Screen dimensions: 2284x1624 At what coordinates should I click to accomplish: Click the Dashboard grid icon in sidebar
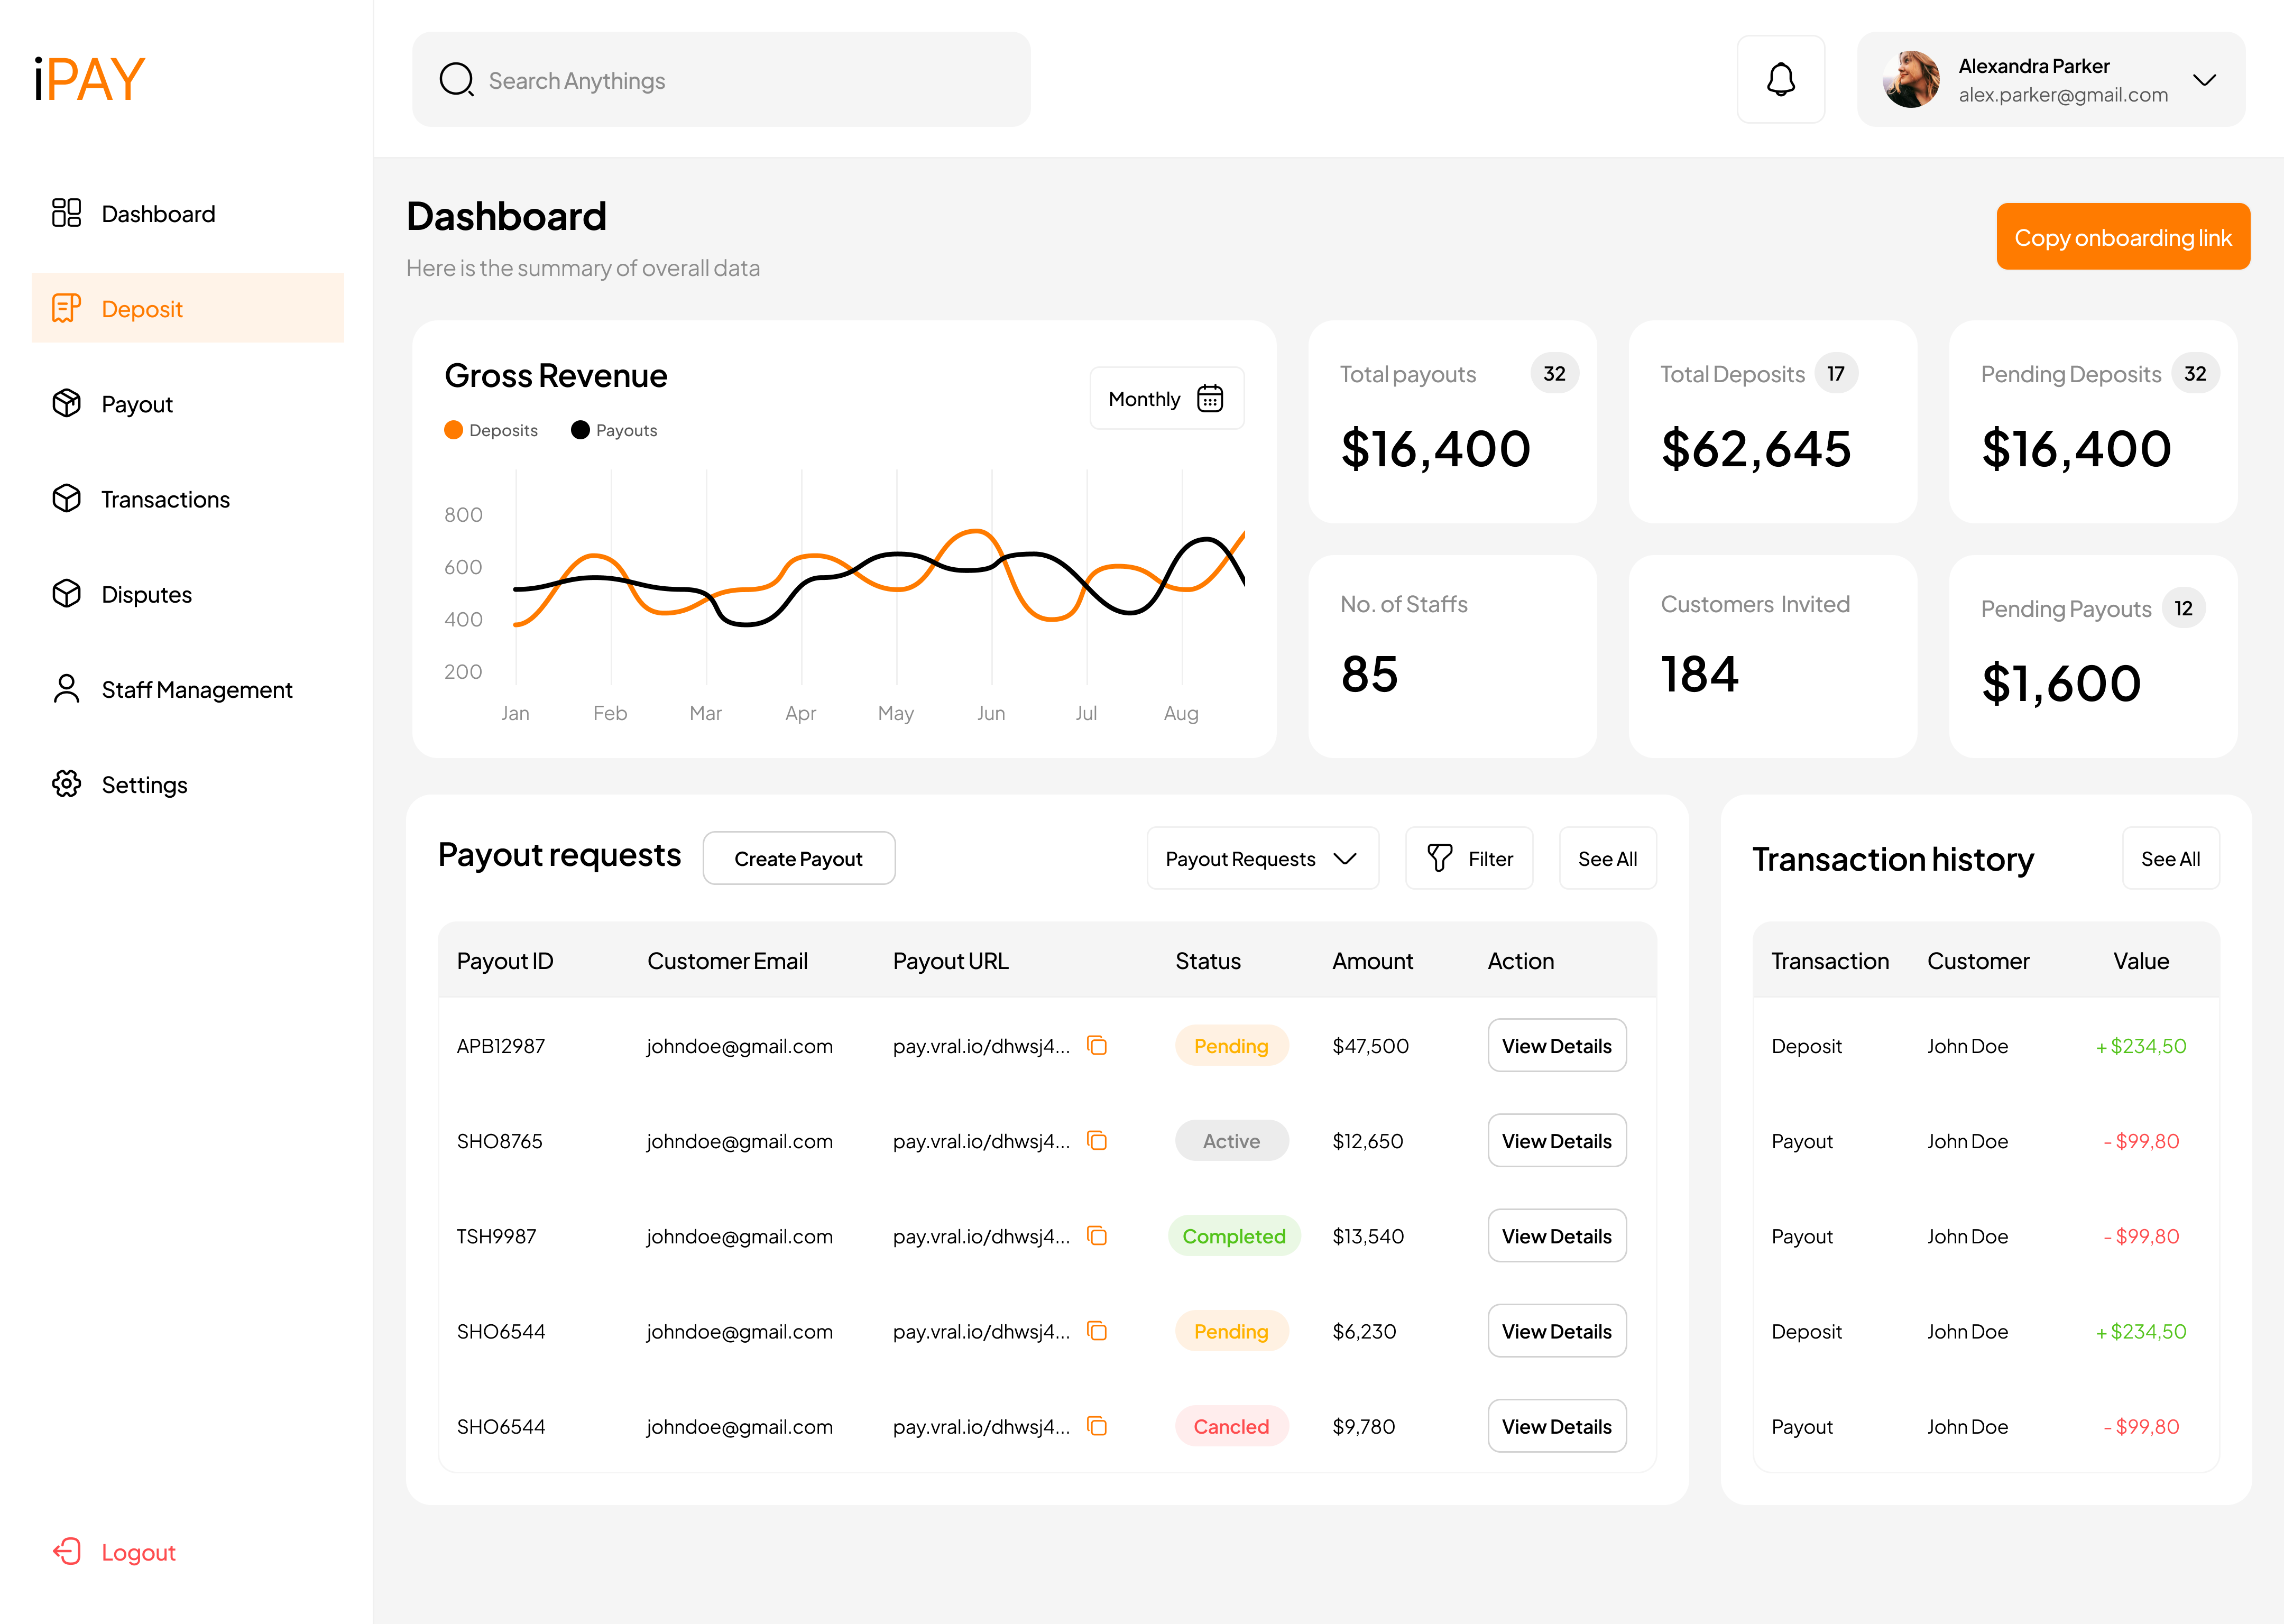point(66,212)
